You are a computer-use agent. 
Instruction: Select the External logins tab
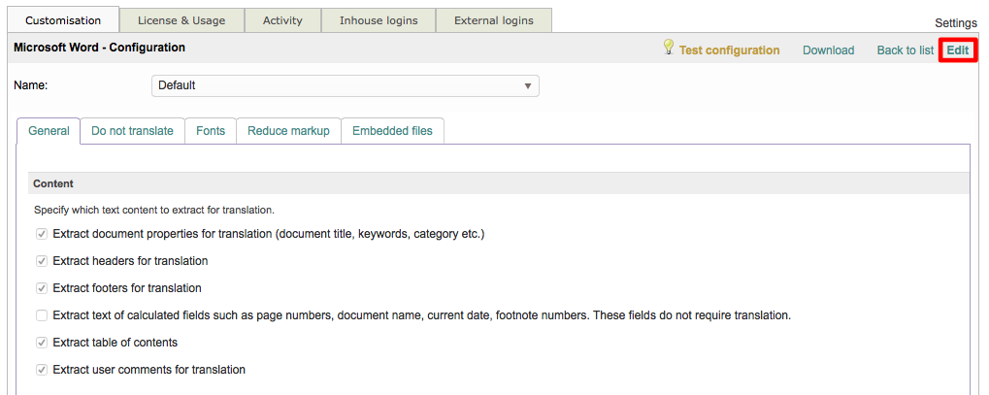point(493,20)
